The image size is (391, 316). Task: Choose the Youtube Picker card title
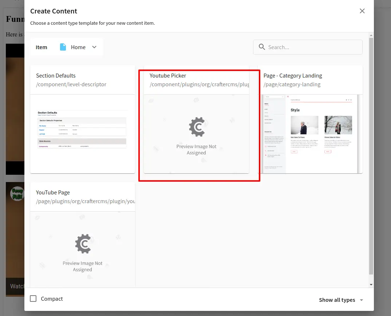(168, 76)
